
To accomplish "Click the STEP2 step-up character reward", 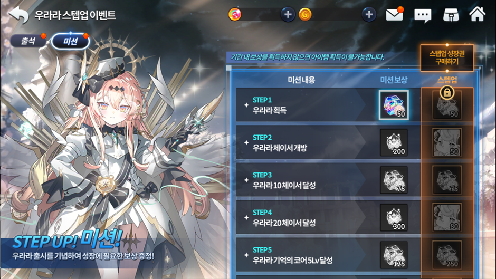I will (x=447, y=142).
